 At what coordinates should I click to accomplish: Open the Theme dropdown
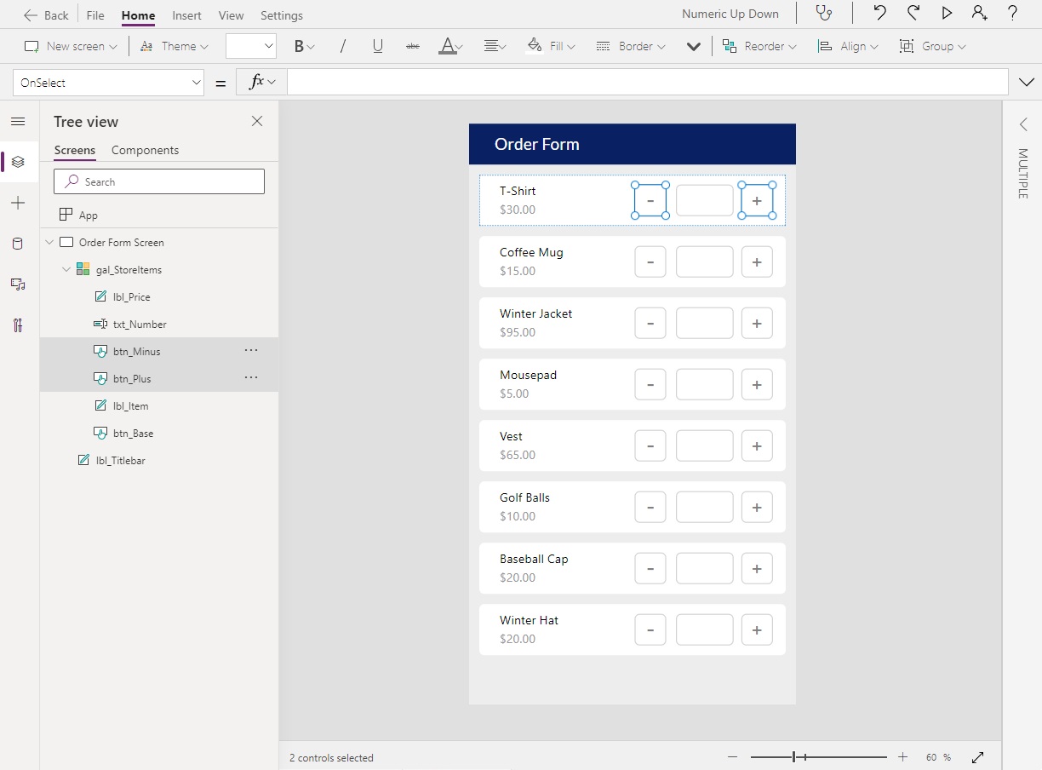click(174, 46)
